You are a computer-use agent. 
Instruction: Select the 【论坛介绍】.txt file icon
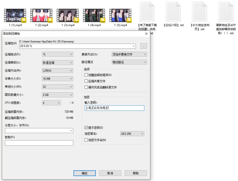(173, 12)
